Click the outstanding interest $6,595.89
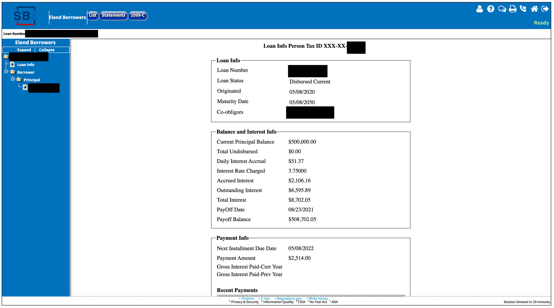This screenshot has width=554, height=308. [x=299, y=190]
